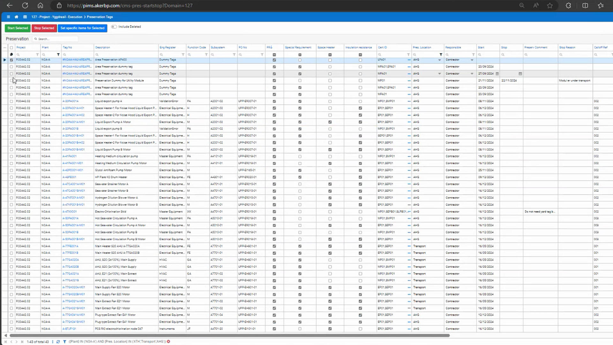Viewport: 613px width, 345px height.
Task: Click Stop Selected button
Action: pos(44,28)
